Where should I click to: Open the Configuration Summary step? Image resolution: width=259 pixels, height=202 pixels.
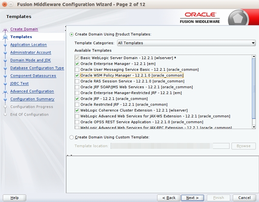(x=32, y=99)
